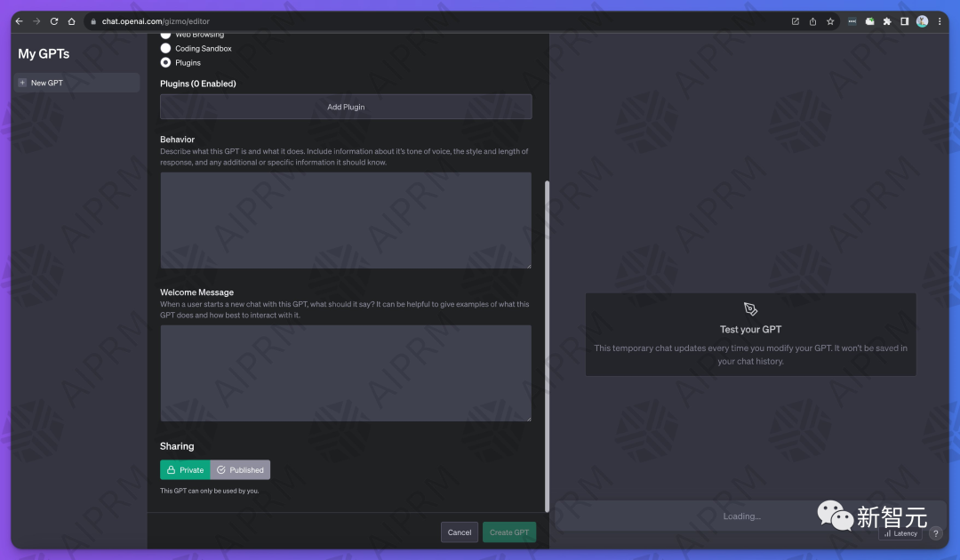Click the address bar URL
This screenshot has height=560, width=960.
pyautogui.click(x=156, y=21)
